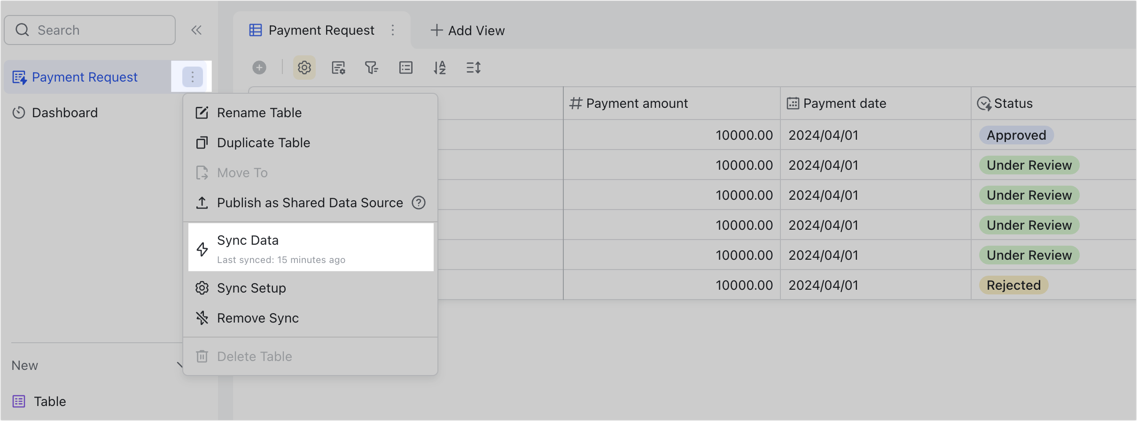
Task: Choose Rename Table from the context menu
Action: point(310,113)
